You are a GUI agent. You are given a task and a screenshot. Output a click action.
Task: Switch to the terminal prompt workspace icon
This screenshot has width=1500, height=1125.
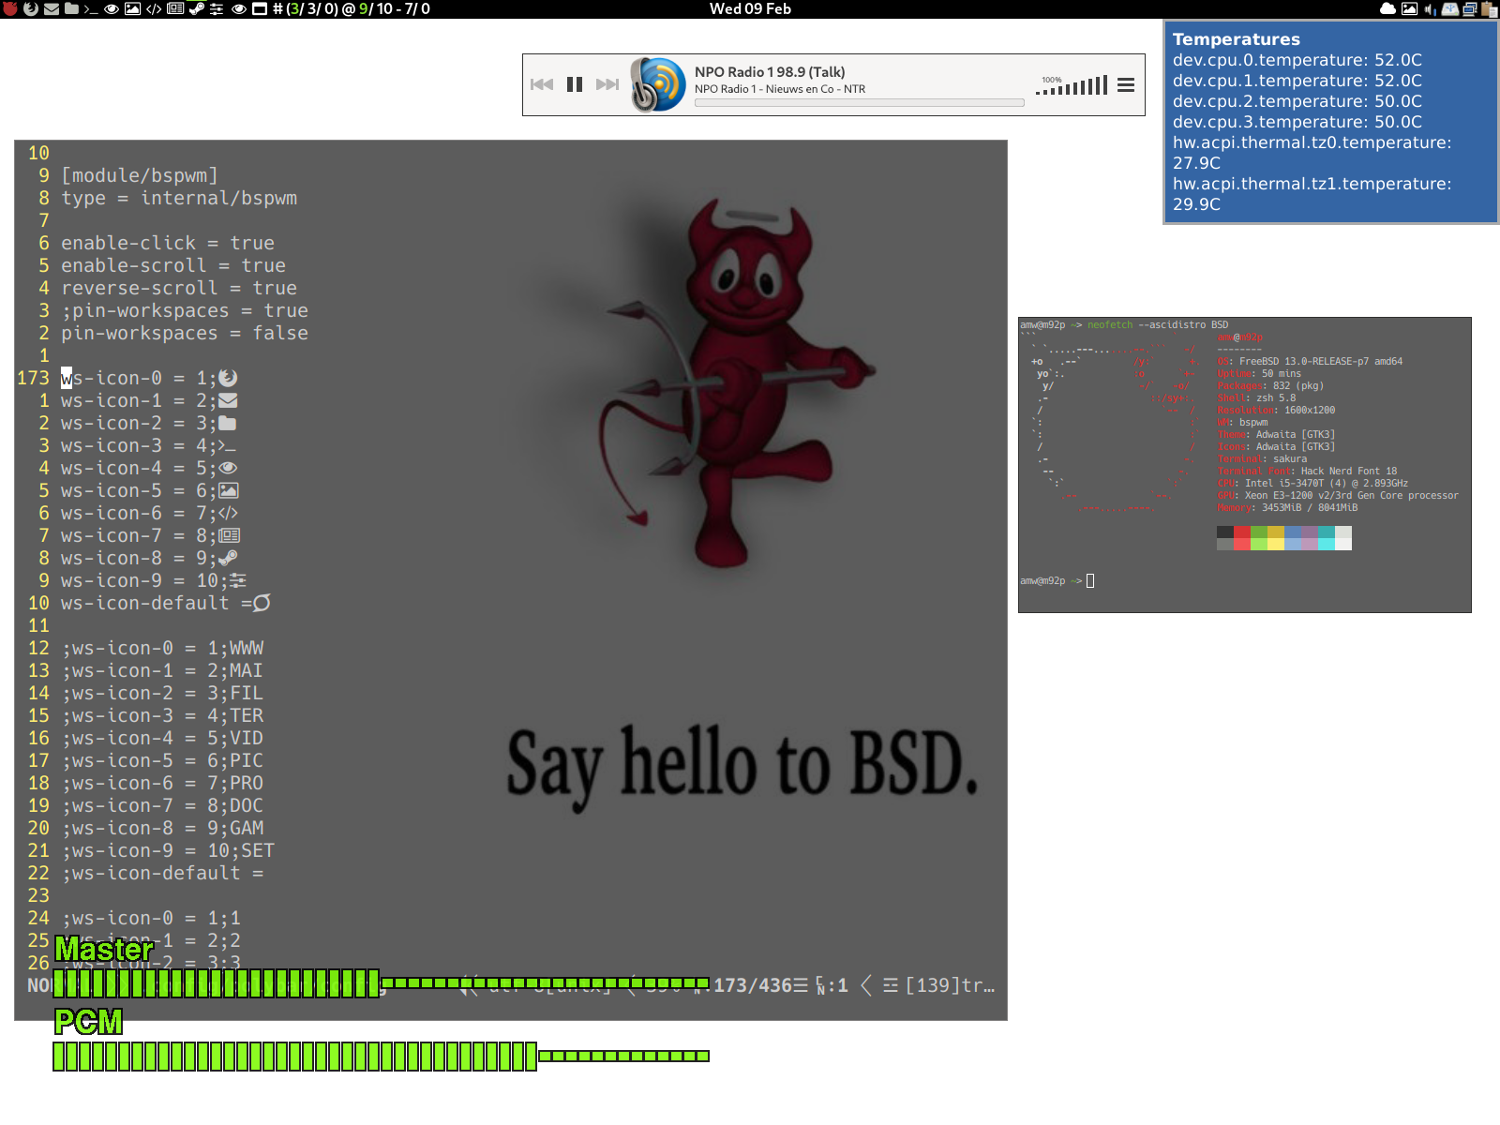click(91, 9)
